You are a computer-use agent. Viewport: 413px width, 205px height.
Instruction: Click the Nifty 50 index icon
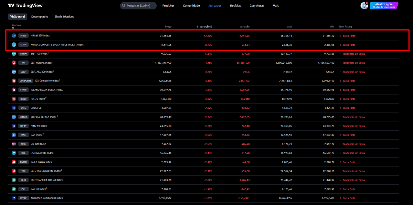14,126
